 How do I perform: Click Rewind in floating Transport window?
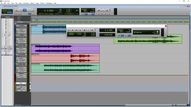pos(73,30)
